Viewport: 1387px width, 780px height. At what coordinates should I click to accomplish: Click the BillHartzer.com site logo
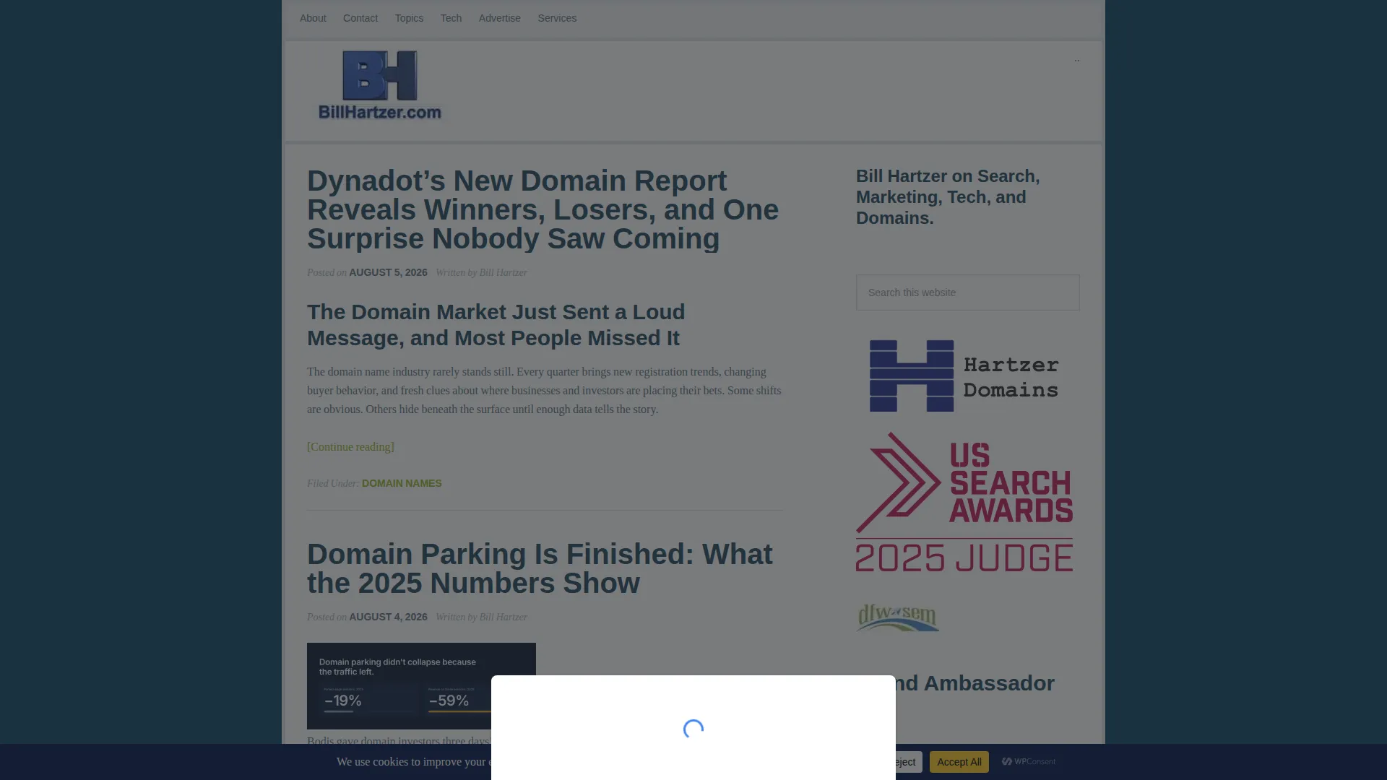pos(380,85)
